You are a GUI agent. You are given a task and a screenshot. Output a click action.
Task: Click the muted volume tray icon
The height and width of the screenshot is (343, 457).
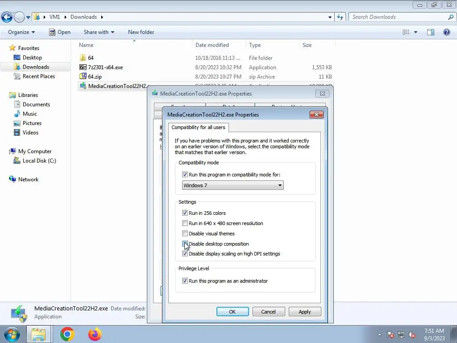(412, 335)
